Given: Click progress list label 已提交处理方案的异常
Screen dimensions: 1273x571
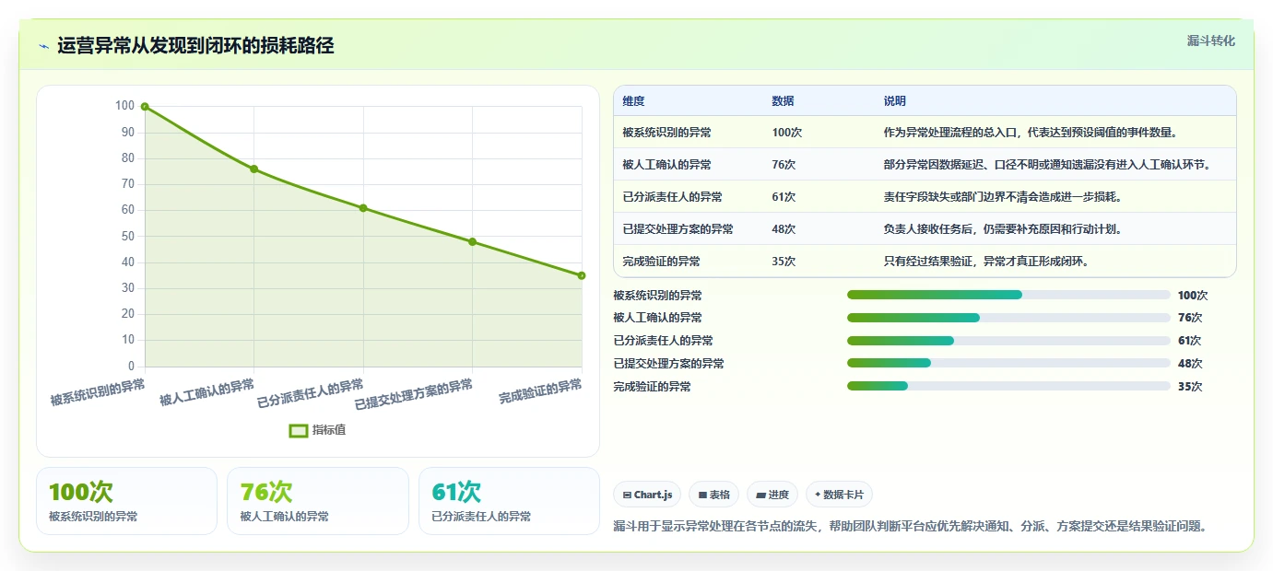Looking at the screenshot, I should pos(668,364).
